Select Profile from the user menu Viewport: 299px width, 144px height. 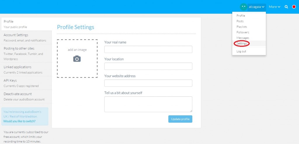coord(241,16)
